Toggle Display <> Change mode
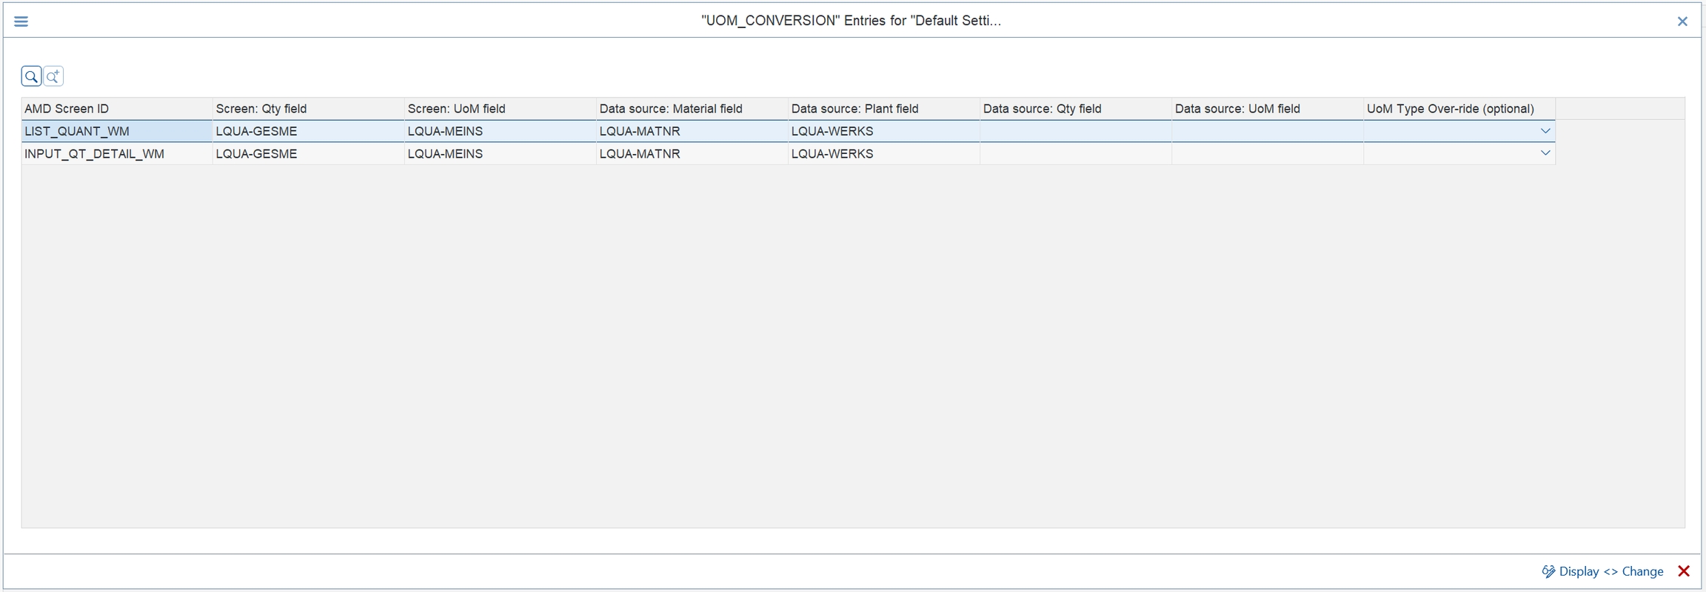The height and width of the screenshot is (592, 1706). (x=1602, y=571)
